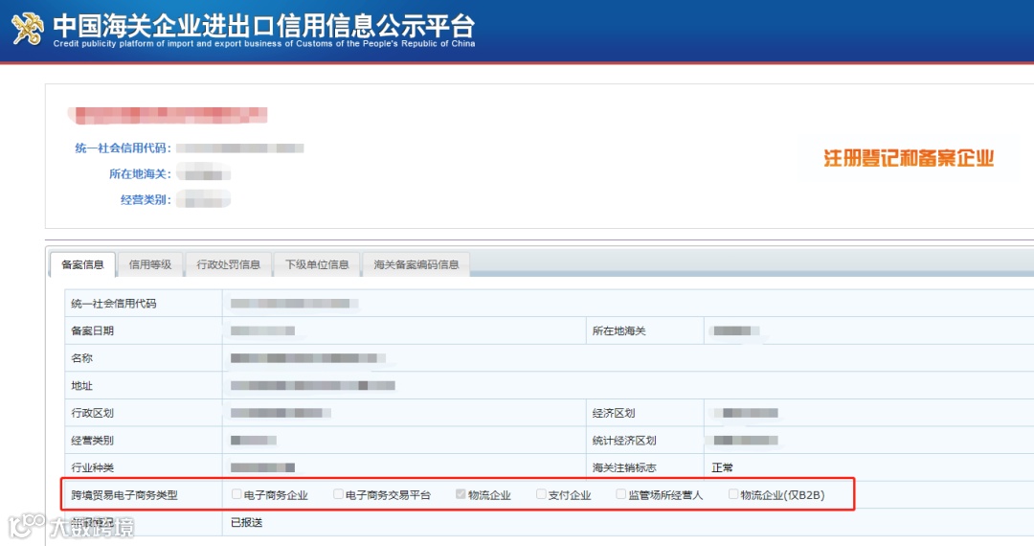
Task: Click the header label 经营类别:
Action: pos(146,200)
